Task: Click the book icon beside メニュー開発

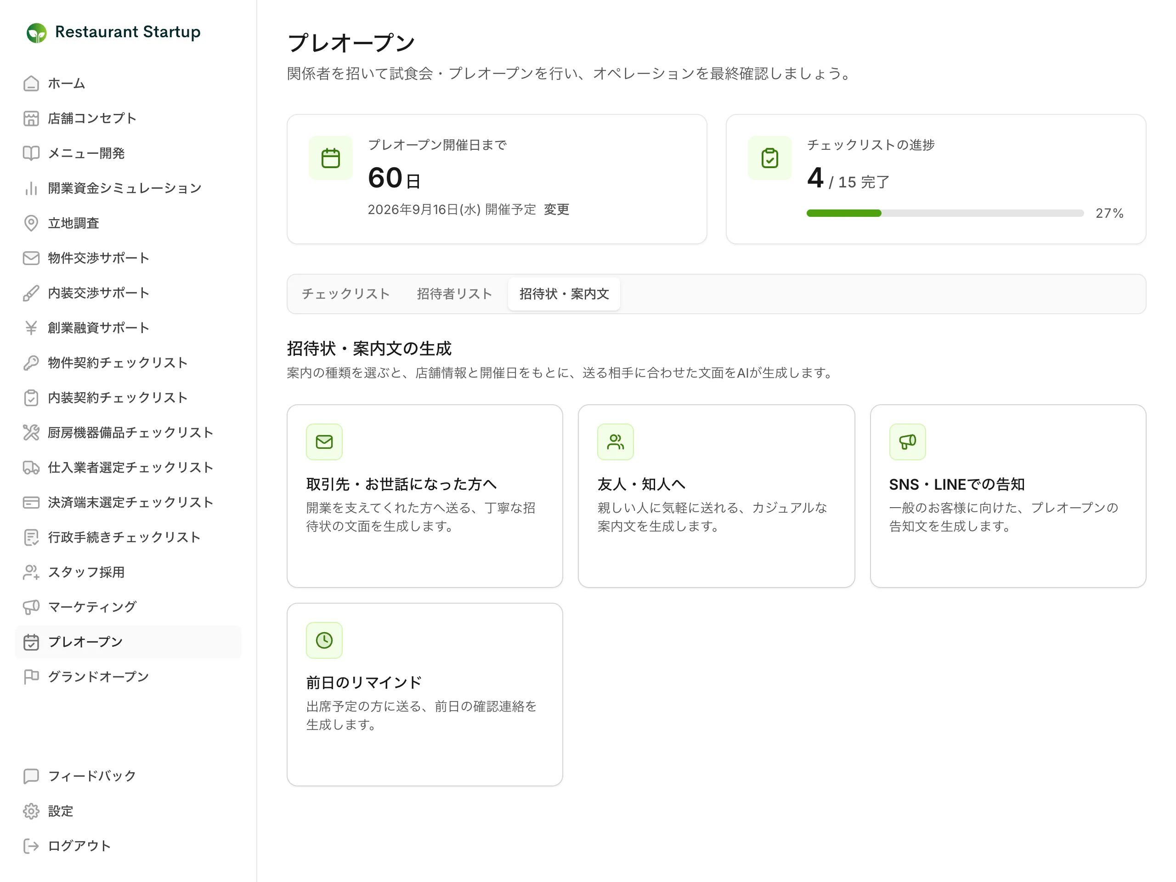Action: pos(31,153)
